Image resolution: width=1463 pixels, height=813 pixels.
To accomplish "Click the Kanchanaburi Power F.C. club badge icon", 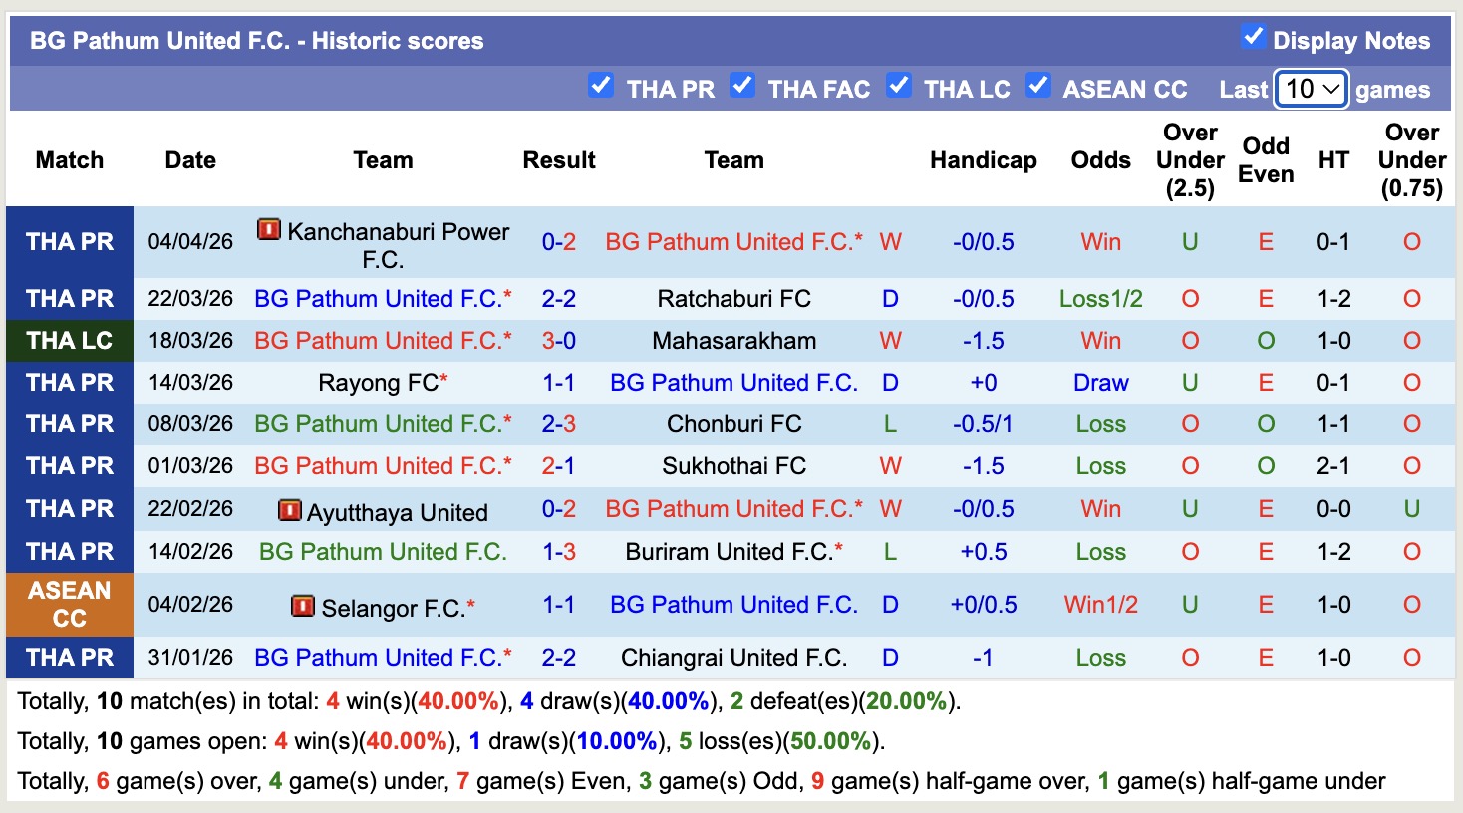I will (267, 231).
